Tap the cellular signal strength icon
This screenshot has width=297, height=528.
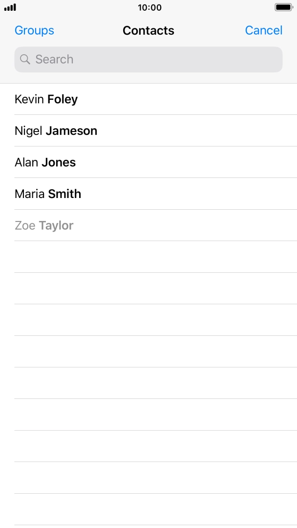pyautogui.click(x=10, y=8)
